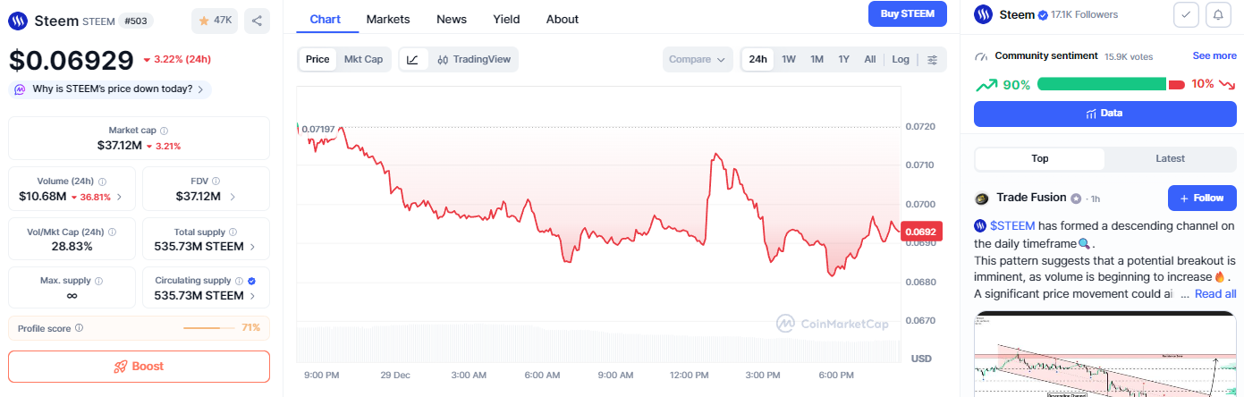Click the verified badge on Circulating supply
Screen dimensions: 1244x397
point(252,281)
